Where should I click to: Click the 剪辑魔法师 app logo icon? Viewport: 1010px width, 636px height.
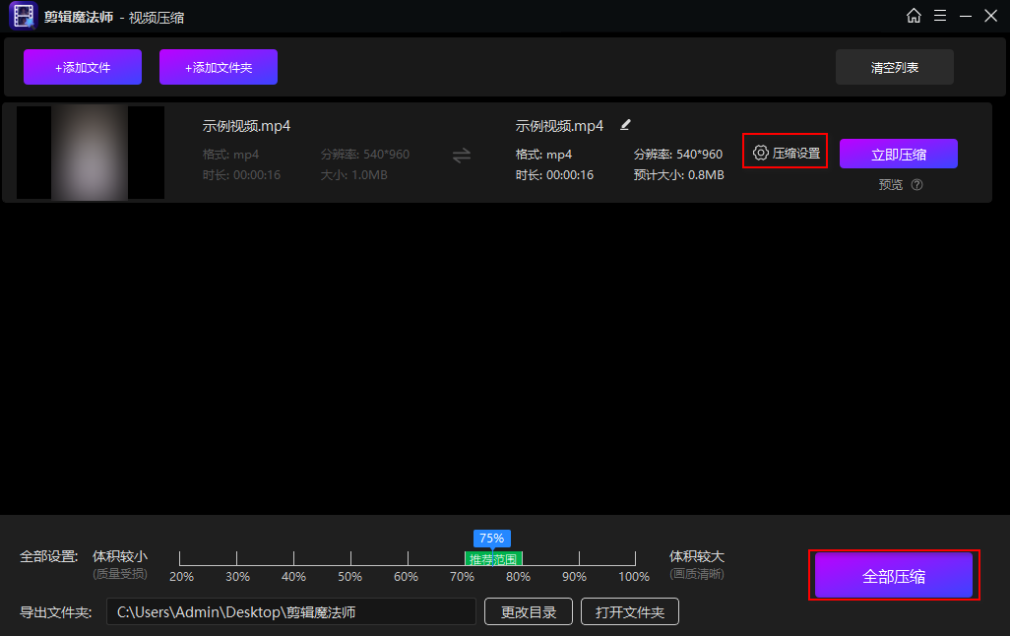[x=24, y=16]
